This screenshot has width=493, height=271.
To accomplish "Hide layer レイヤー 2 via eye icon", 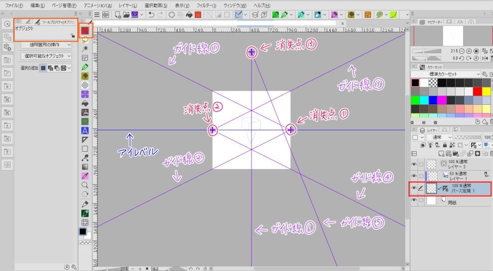I will [414, 163].
